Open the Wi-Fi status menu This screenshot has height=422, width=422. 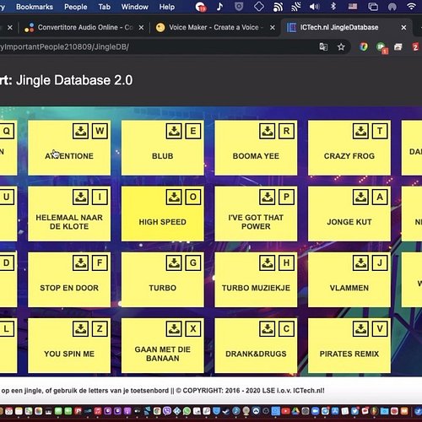(x=411, y=7)
